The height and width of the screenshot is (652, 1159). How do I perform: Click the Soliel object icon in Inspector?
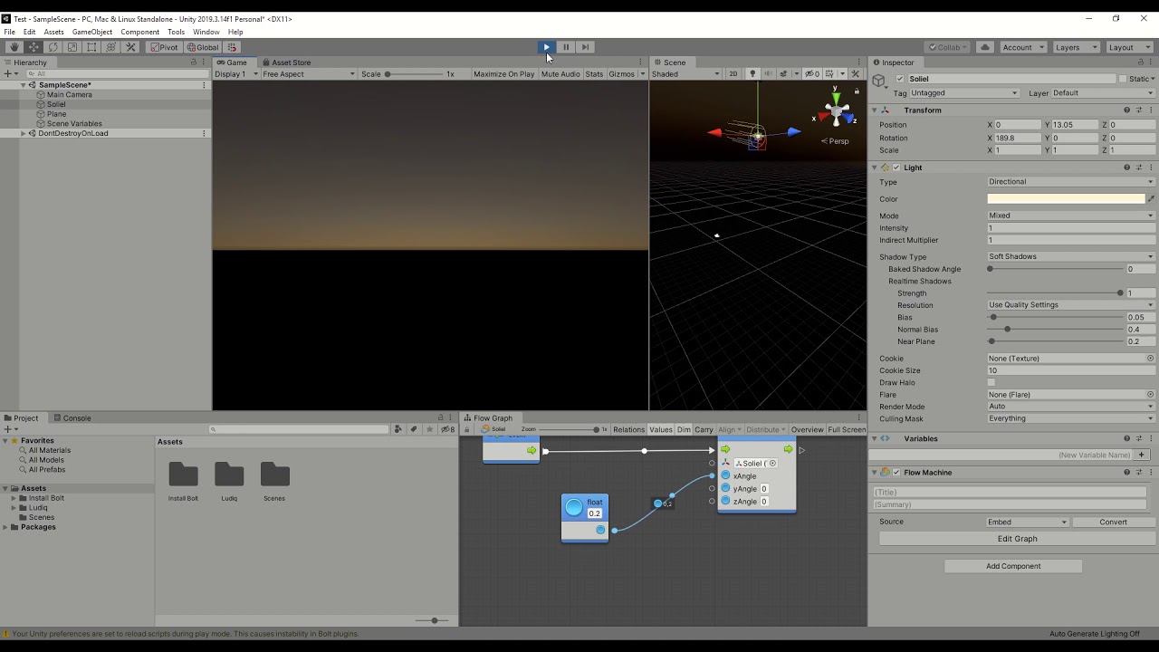click(x=878, y=81)
